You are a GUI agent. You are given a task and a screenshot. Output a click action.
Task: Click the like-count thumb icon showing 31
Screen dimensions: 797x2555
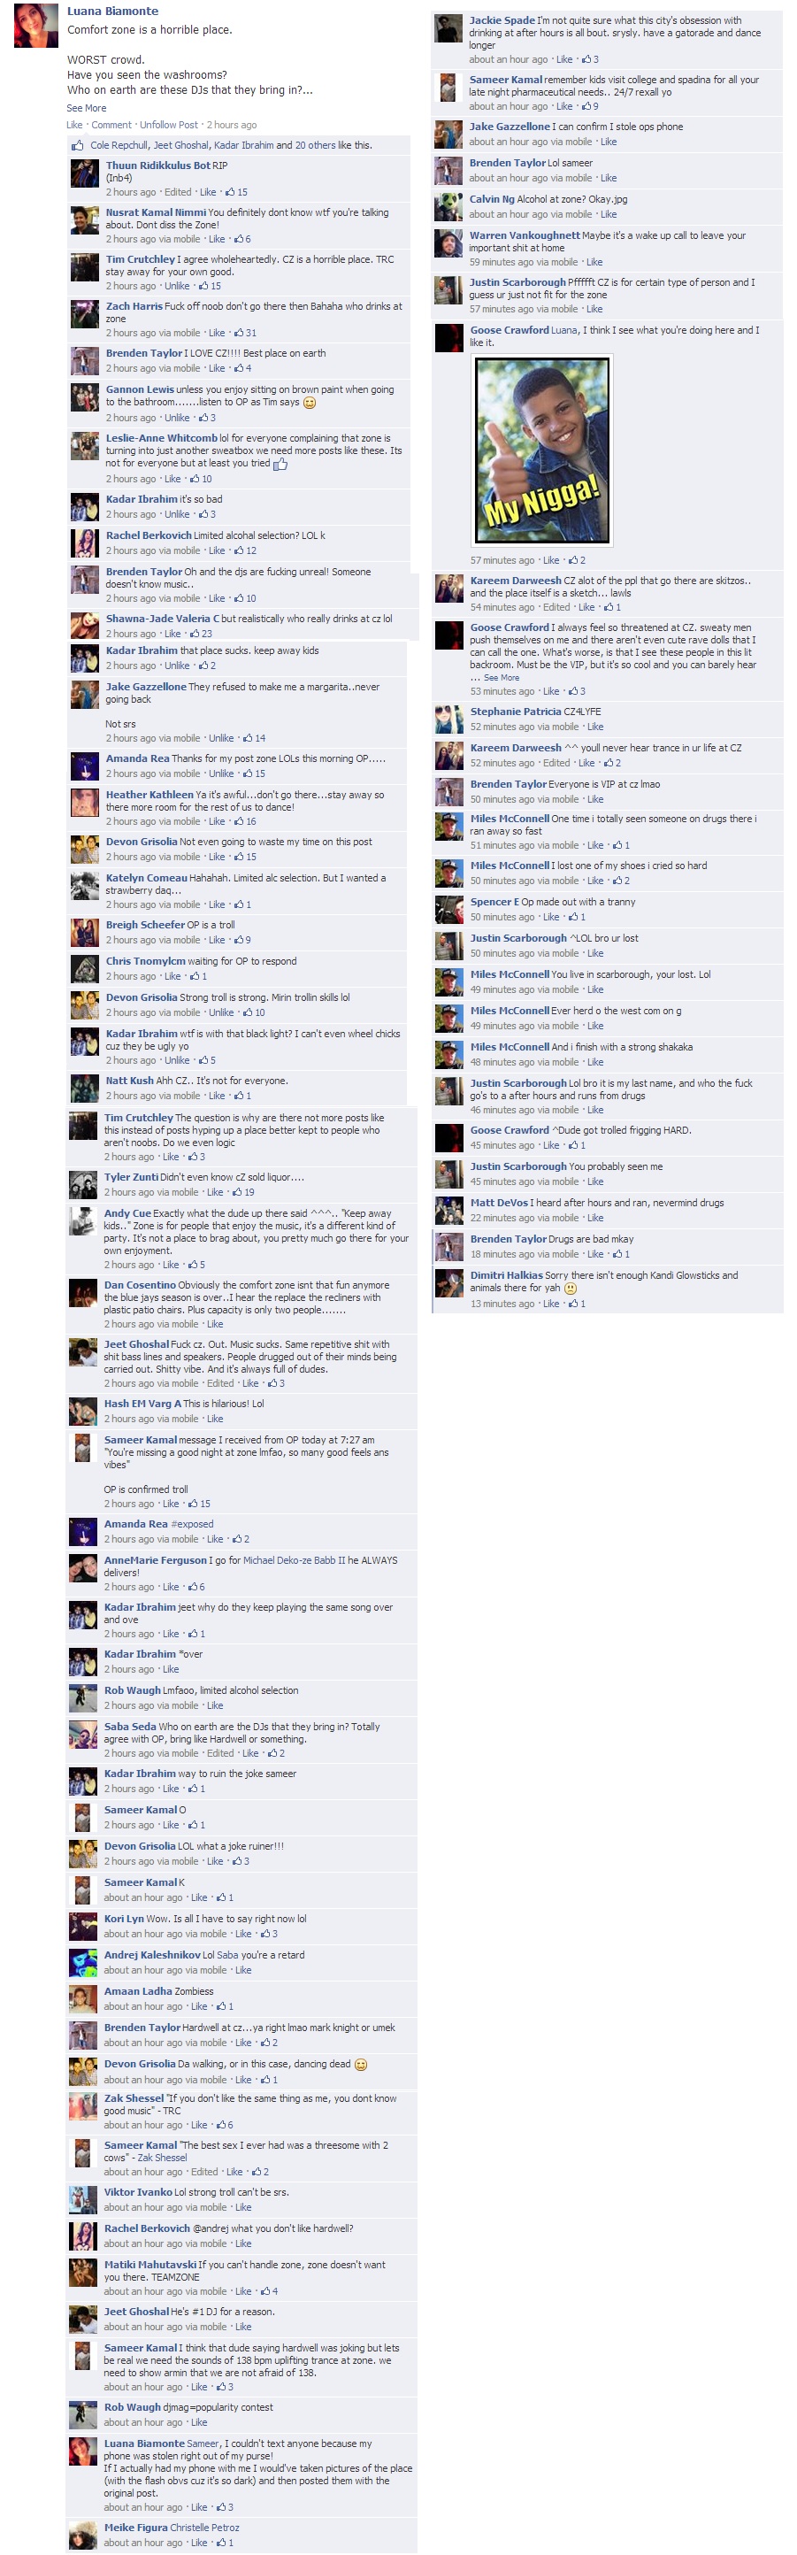(x=239, y=334)
